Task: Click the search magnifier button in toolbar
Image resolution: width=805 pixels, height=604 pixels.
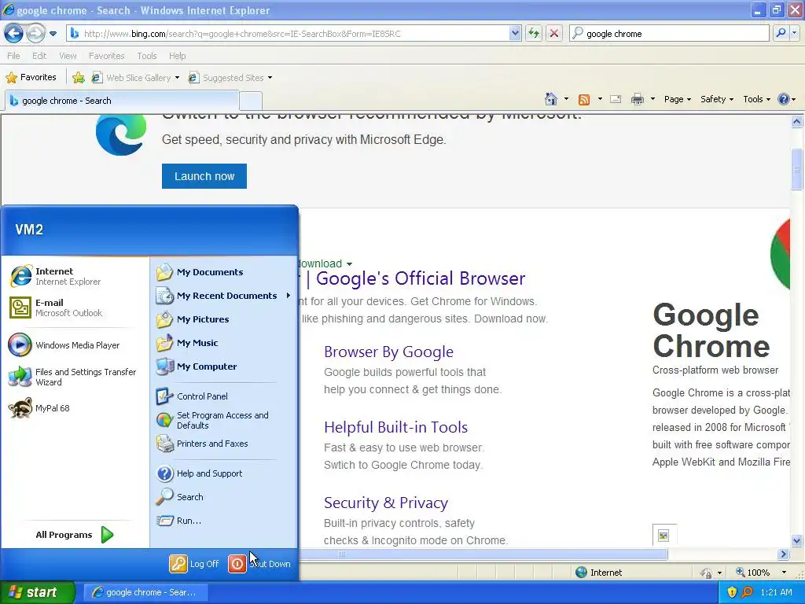Action: 781,33
